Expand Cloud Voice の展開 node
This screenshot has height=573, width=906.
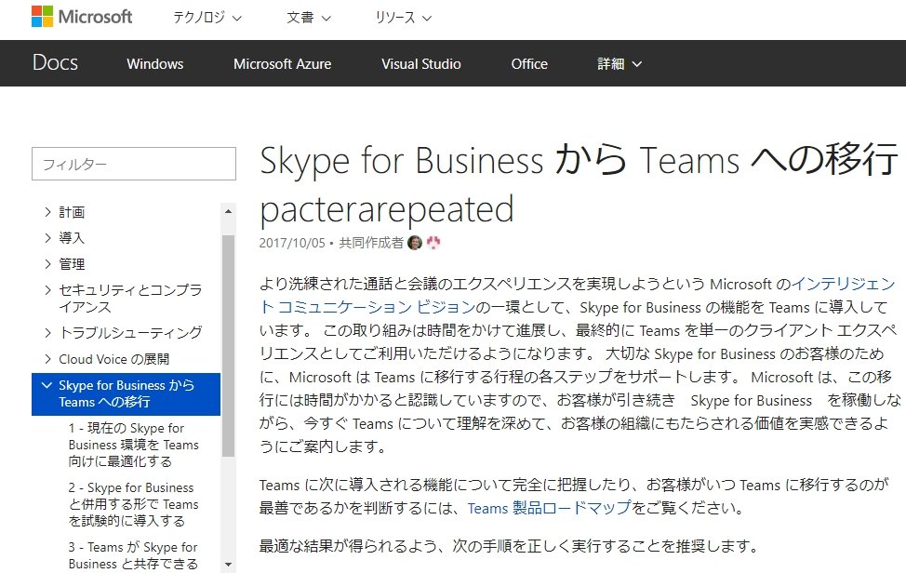[48, 359]
